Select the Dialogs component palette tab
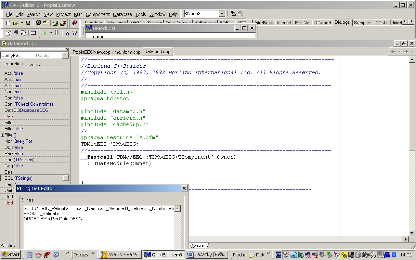Viewport: 416px width, 260px height. coord(342,22)
